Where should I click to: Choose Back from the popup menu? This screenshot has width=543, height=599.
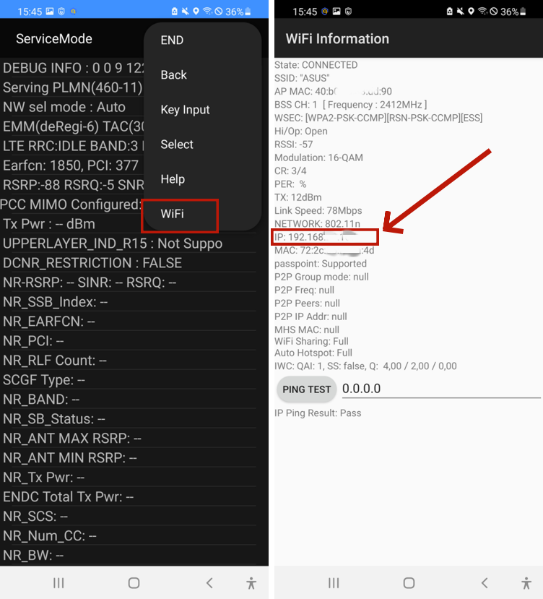[x=174, y=75]
